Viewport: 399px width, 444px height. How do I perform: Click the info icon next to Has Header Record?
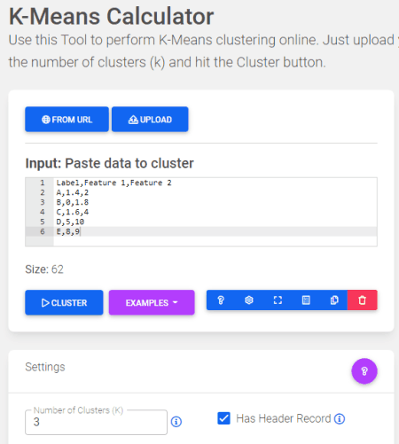point(340,418)
